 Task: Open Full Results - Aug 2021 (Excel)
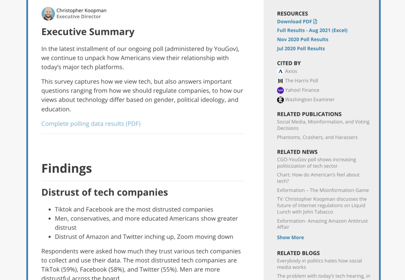[x=312, y=30]
